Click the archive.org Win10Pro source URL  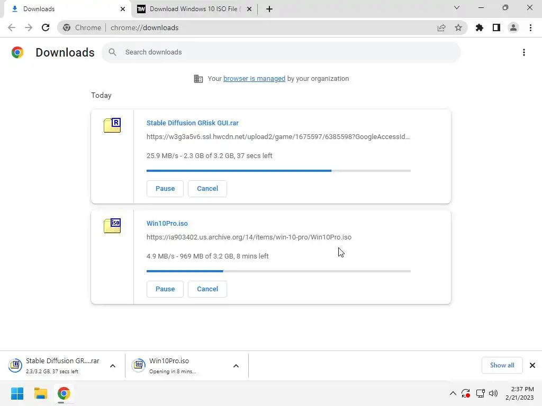pos(249,237)
